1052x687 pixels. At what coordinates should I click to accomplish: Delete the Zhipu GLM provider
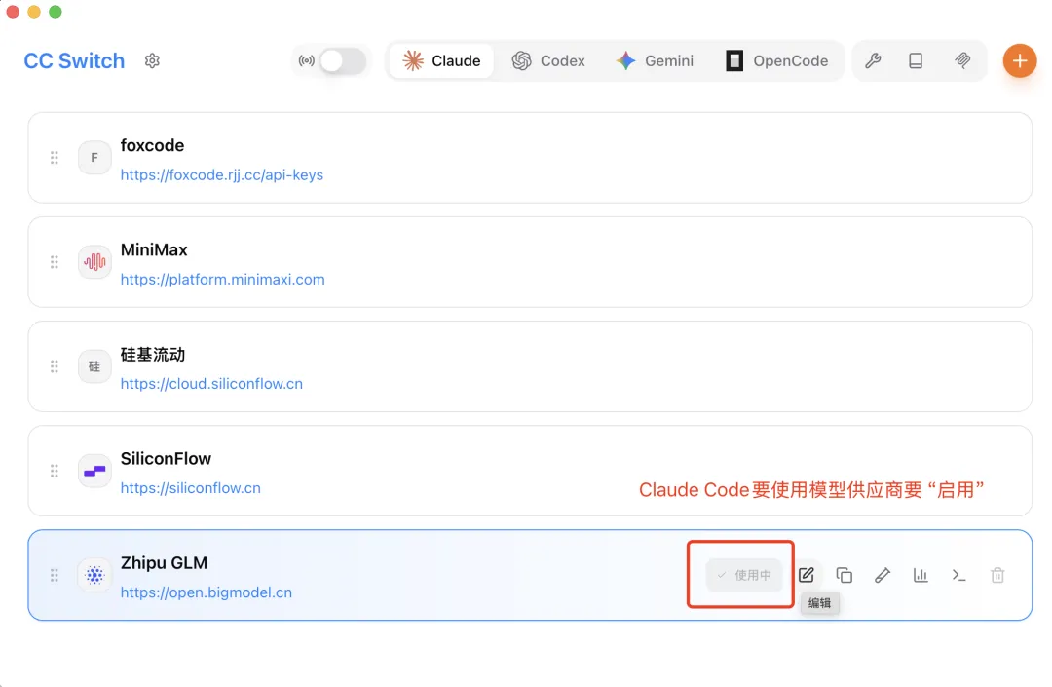997,575
